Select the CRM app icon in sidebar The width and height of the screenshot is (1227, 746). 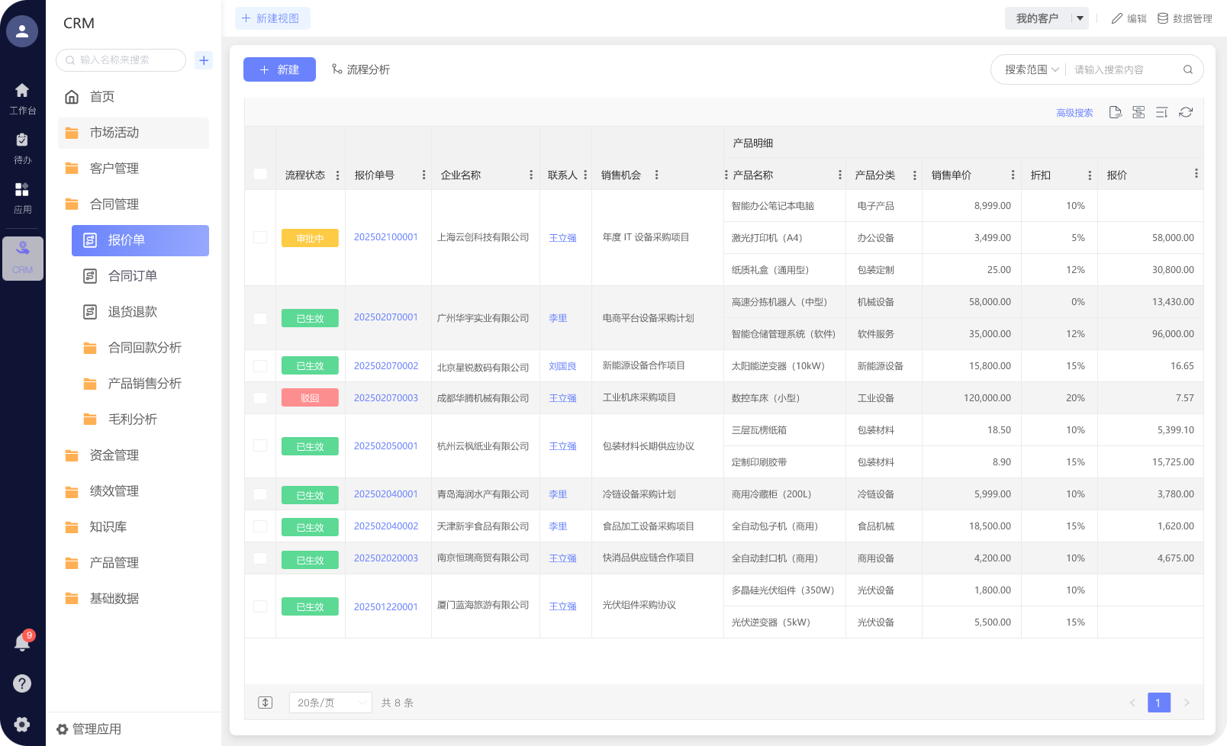(x=22, y=258)
